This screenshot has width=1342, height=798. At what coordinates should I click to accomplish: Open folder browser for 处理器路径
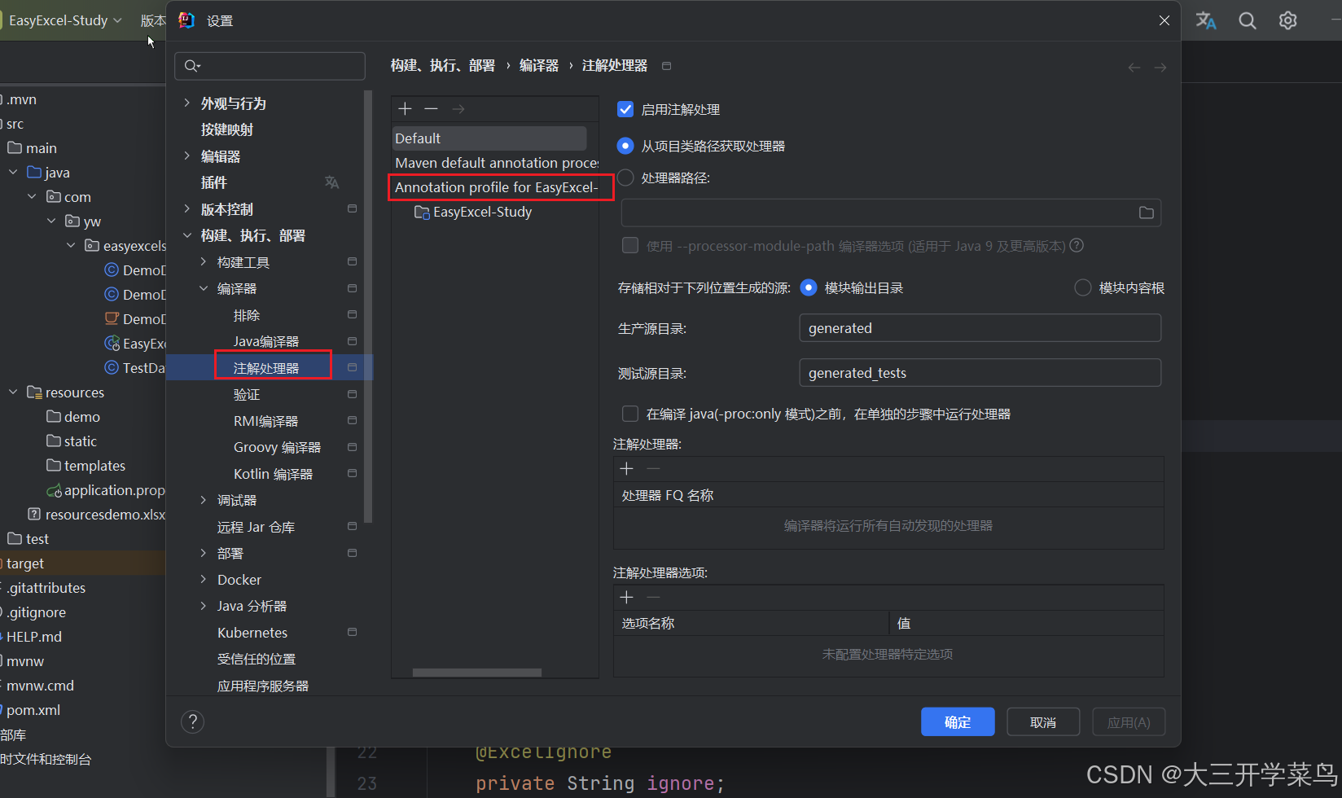pyautogui.click(x=1146, y=213)
